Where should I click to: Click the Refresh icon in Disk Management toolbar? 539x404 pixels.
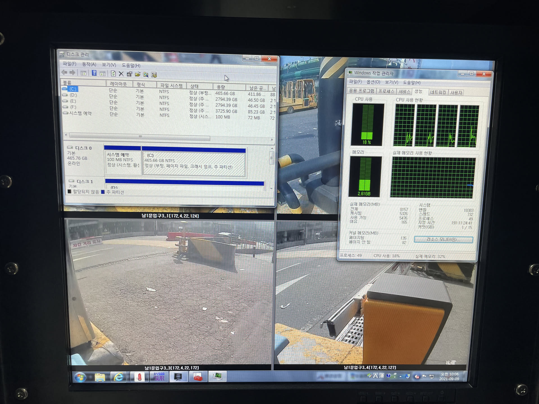[113, 74]
